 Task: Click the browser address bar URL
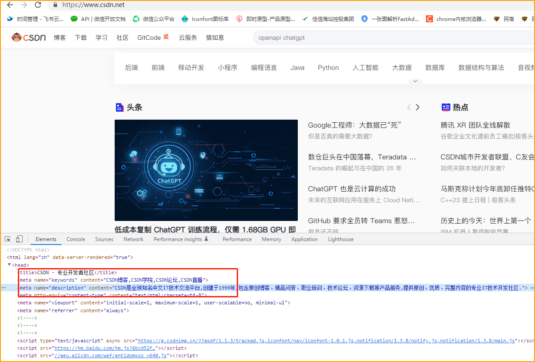(x=93, y=5)
